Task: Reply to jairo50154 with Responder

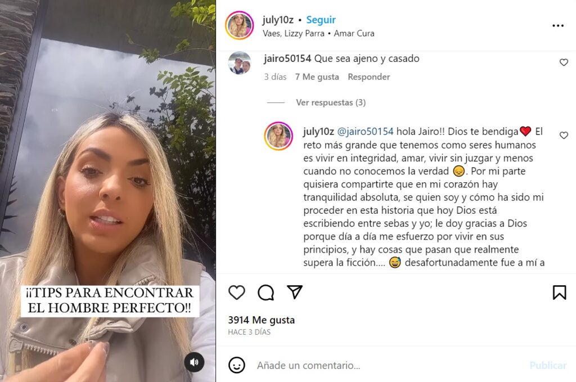Action: coord(369,77)
